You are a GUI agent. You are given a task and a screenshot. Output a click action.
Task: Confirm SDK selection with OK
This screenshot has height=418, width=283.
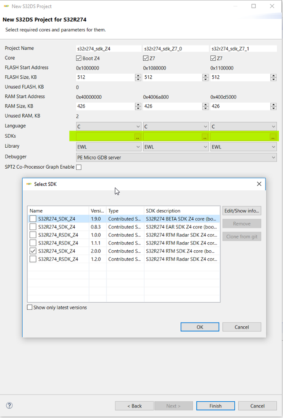(x=200, y=327)
